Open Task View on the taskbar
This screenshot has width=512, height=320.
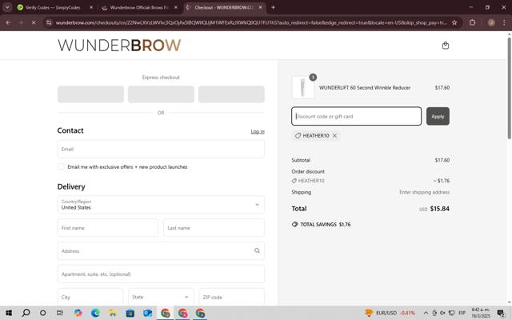coord(60,313)
